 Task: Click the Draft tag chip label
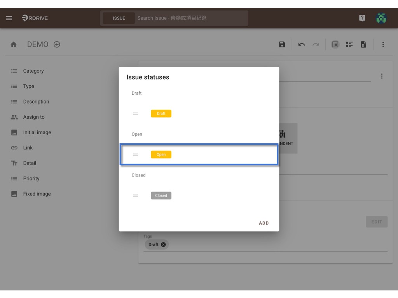[153, 244]
